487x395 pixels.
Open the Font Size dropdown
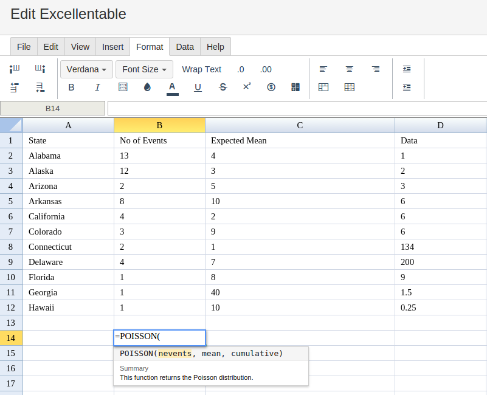pos(144,69)
